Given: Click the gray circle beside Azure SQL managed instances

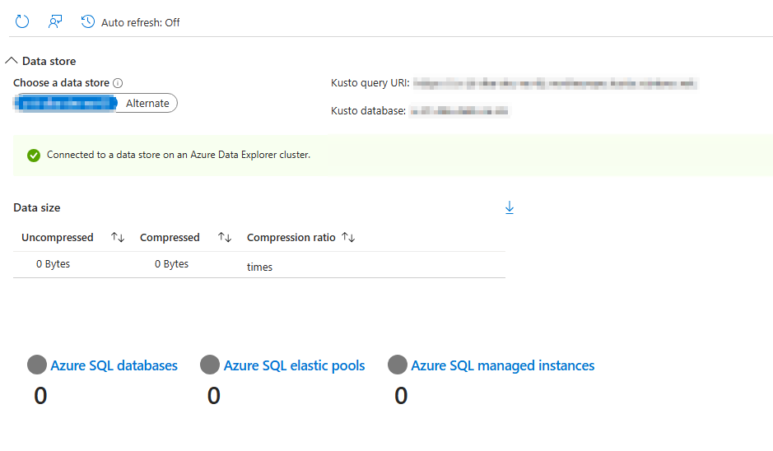Looking at the screenshot, I should [398, 365].
